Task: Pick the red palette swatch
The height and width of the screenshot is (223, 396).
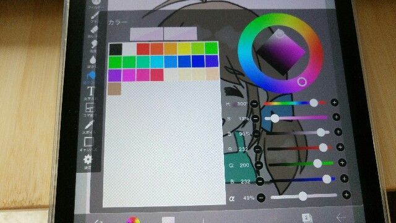Action: coord(143,49)
